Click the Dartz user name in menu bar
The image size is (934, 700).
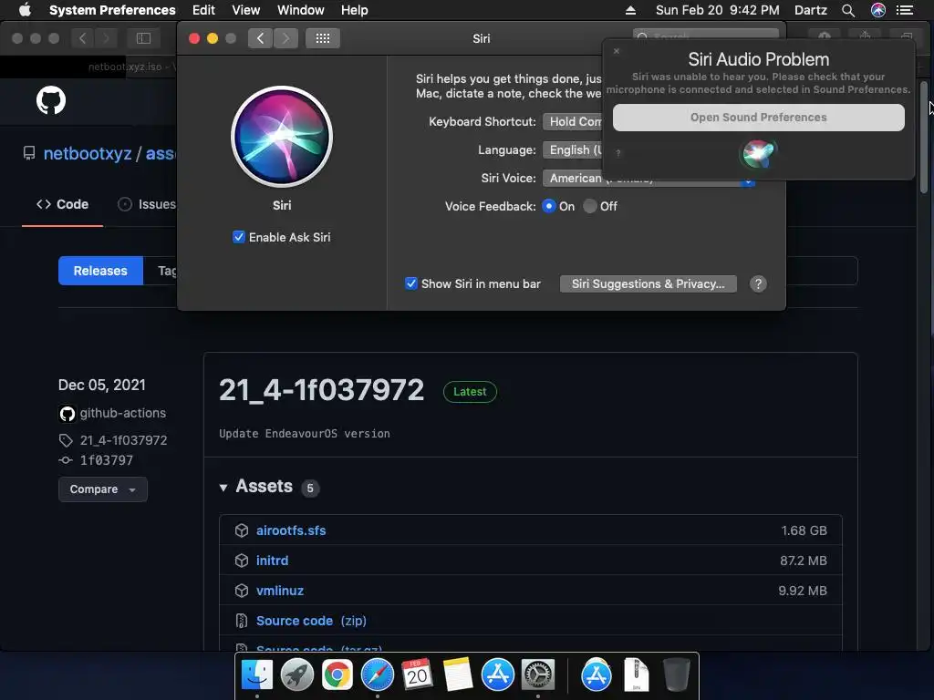pyautogui.click(x=810, y=10)
